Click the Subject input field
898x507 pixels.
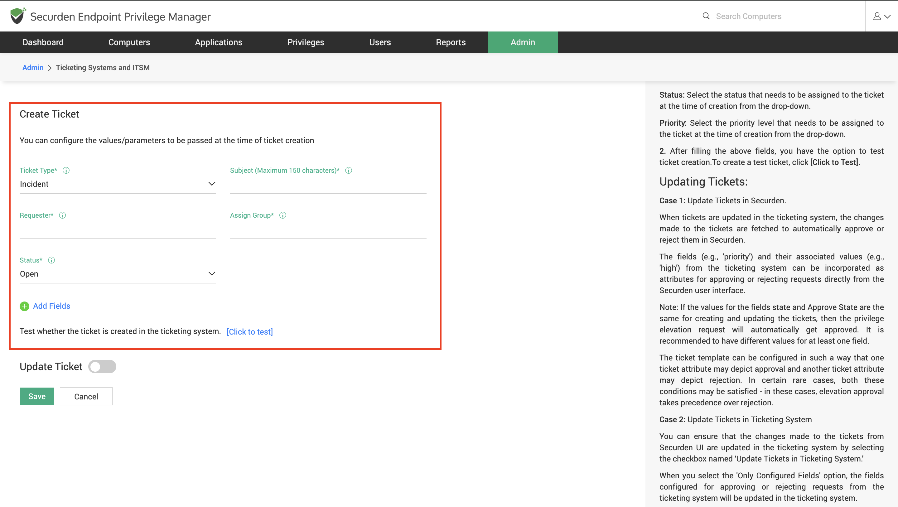pos(328,185)
